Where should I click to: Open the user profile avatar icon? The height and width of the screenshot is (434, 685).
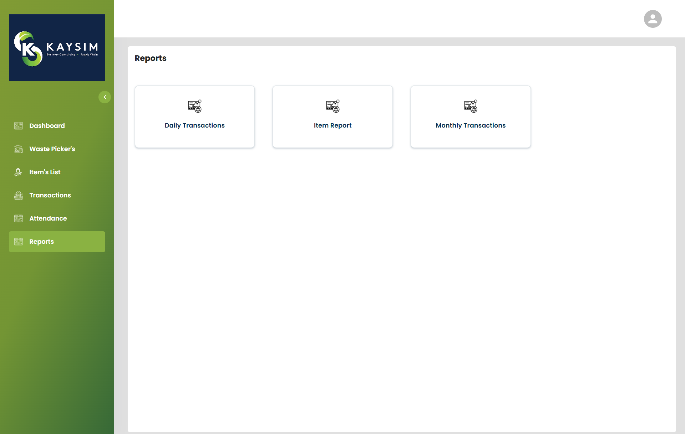coord(652,19)
